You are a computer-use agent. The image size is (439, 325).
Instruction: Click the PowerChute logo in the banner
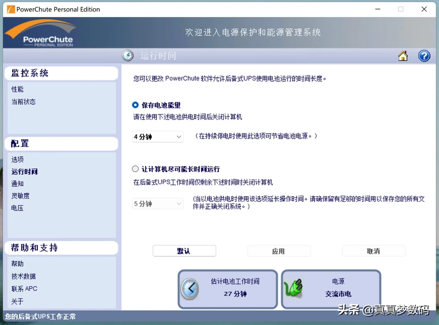pos(41,33)
